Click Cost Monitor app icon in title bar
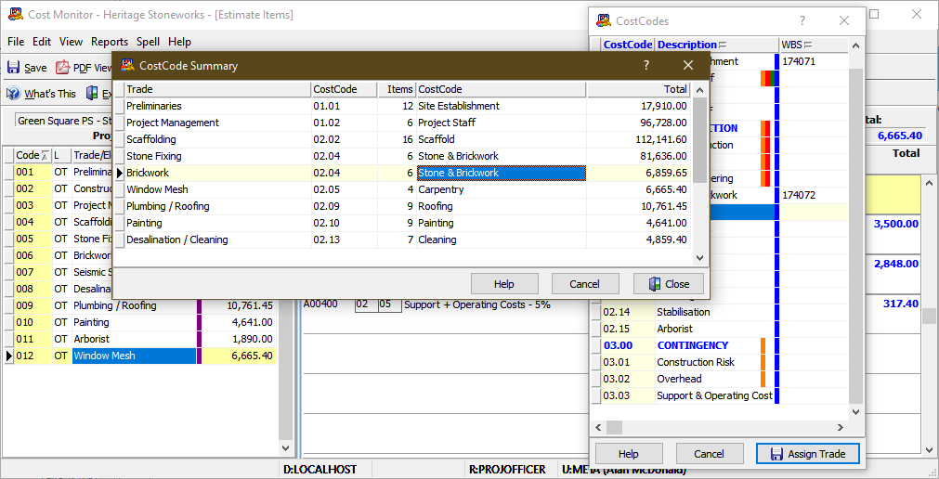The height and width of the screenshot is (479, 939). click(16, 14)
